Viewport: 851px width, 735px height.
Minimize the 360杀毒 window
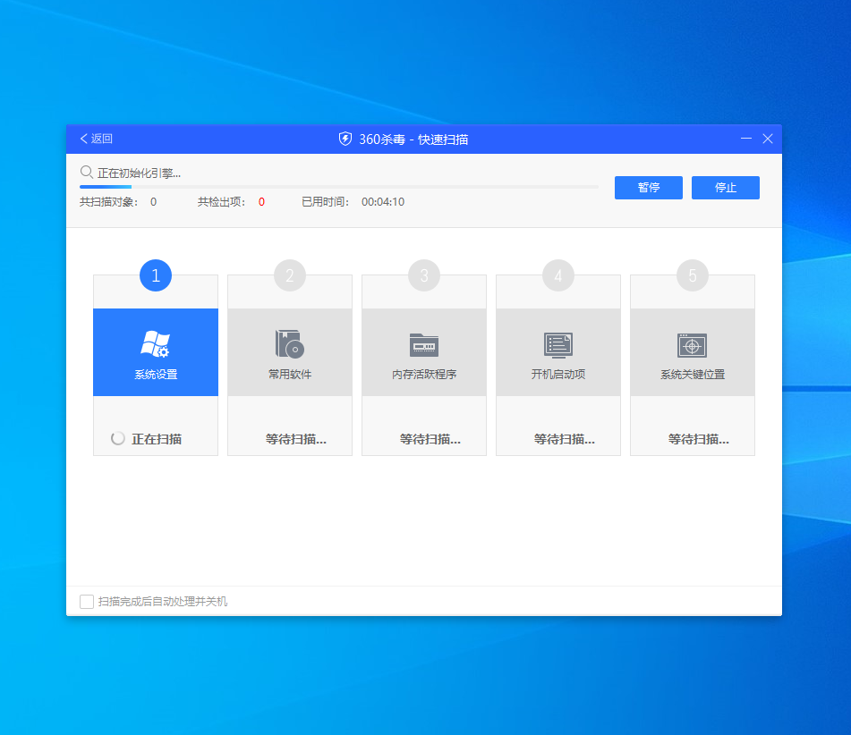point(746,139)
